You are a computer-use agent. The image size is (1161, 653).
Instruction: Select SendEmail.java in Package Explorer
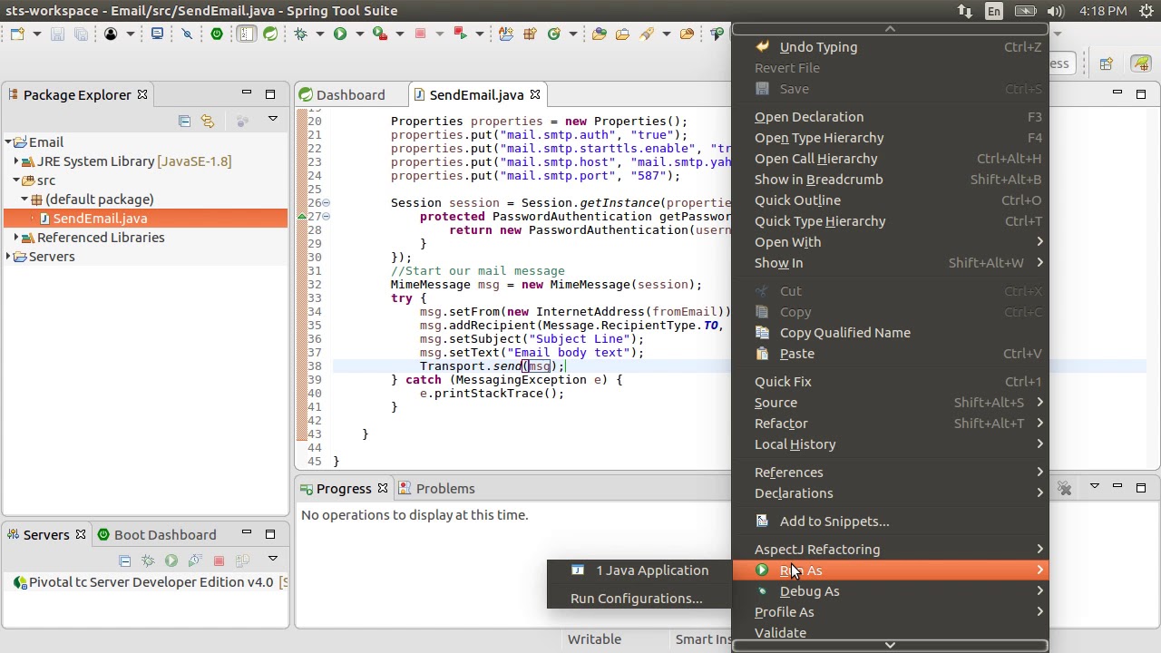tap(100, 219)
